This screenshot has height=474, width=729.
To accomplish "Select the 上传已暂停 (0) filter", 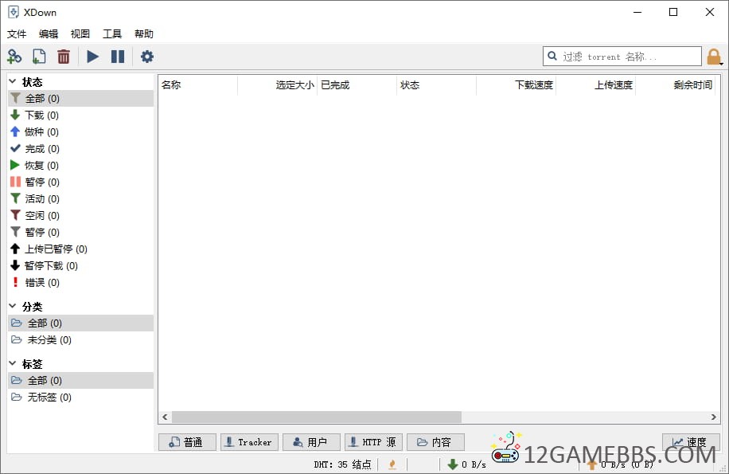I will pos(81,249).
